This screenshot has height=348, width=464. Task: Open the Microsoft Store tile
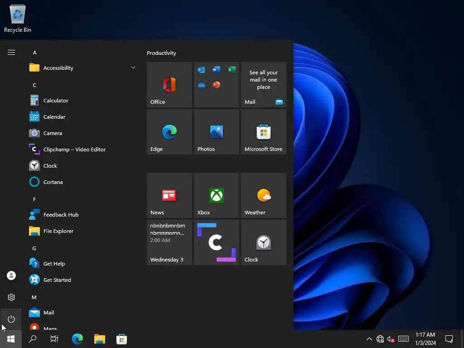tap(264, 132)
